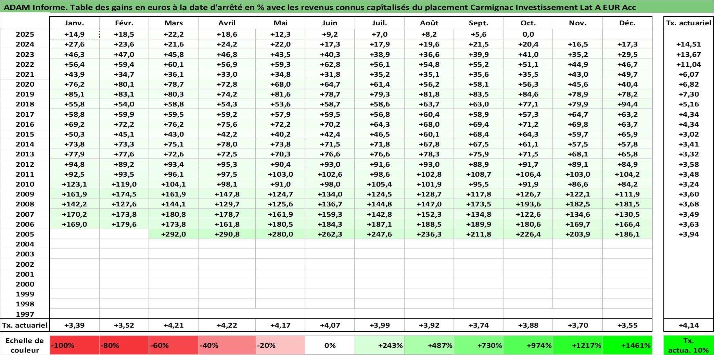Select the +3,55 actuarial rate under Déc.
714x355 pixels.
coord(627,325)
